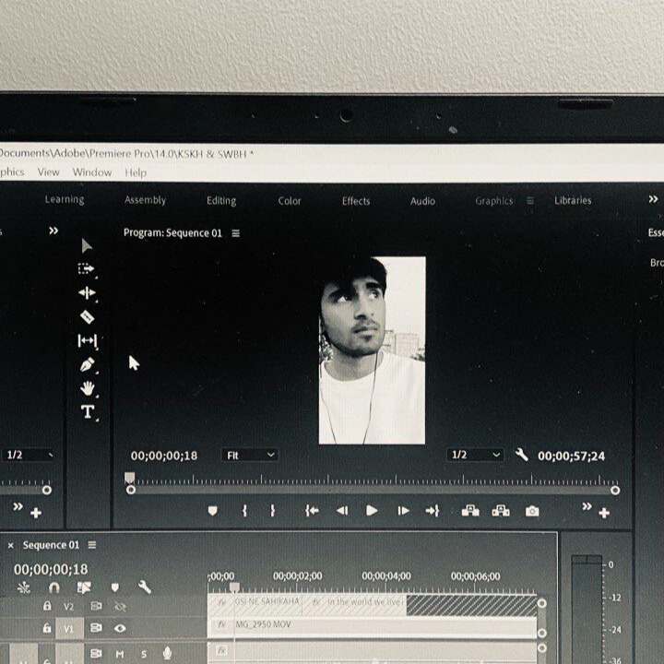Select the Hand tool
The width and height of the screenshot is (664, 664).
(x=88, y=388)
